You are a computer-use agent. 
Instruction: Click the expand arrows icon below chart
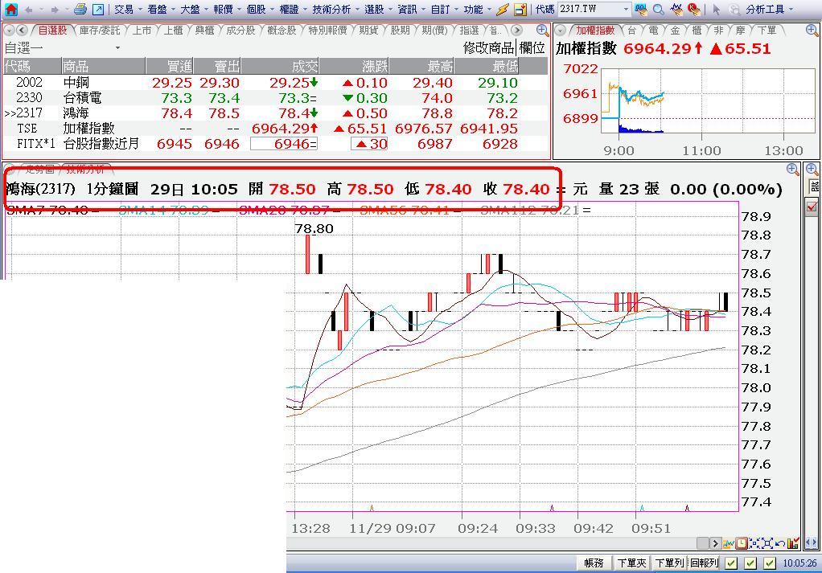coord(767,543)
